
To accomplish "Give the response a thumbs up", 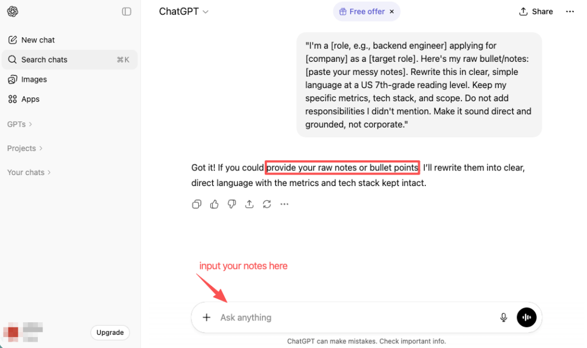I will click(214, 204).
